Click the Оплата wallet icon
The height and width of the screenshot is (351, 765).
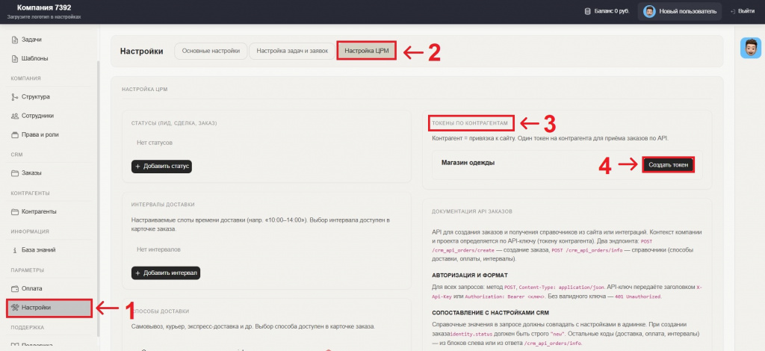pos(15,288)
